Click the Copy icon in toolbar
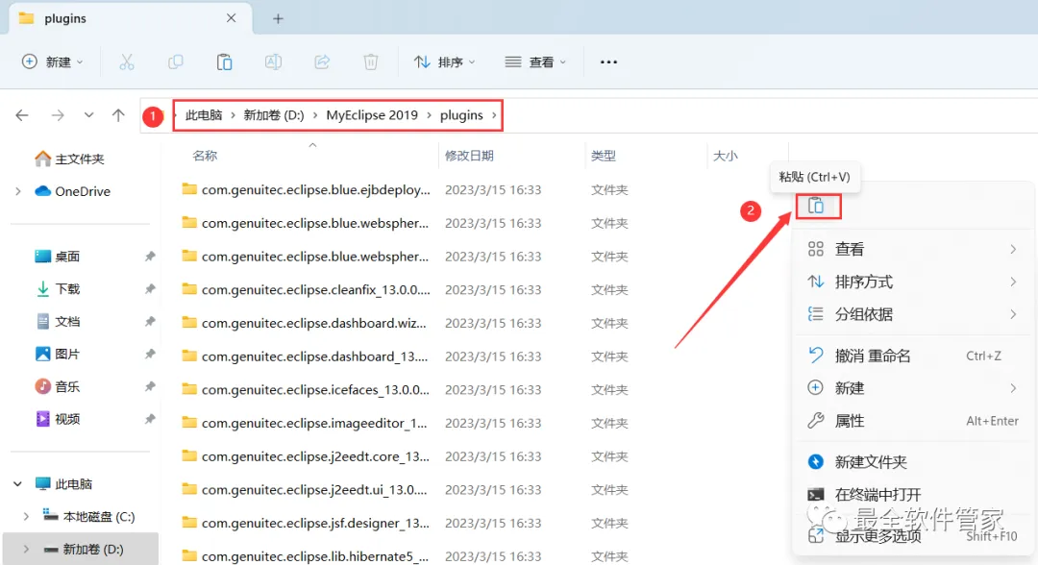 click(x=176, y=62)
